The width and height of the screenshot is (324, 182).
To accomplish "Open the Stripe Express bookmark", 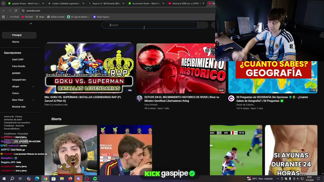I will click(x=101, y=17).
